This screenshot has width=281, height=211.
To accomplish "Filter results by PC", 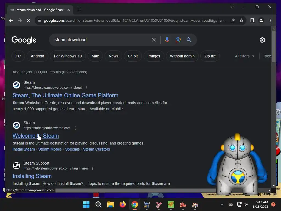I will pyautogui.click(x=18, y=56).
